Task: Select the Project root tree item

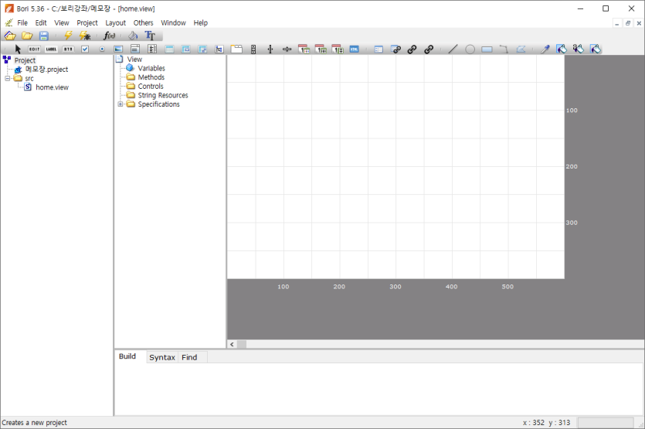Action: (x=25, y=60)
